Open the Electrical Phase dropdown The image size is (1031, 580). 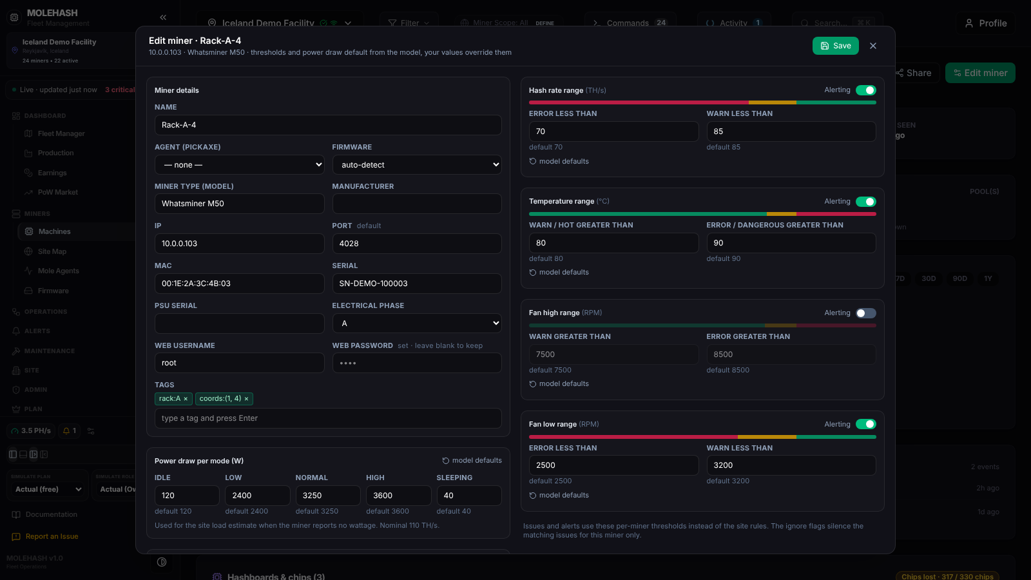coord(417,324)
